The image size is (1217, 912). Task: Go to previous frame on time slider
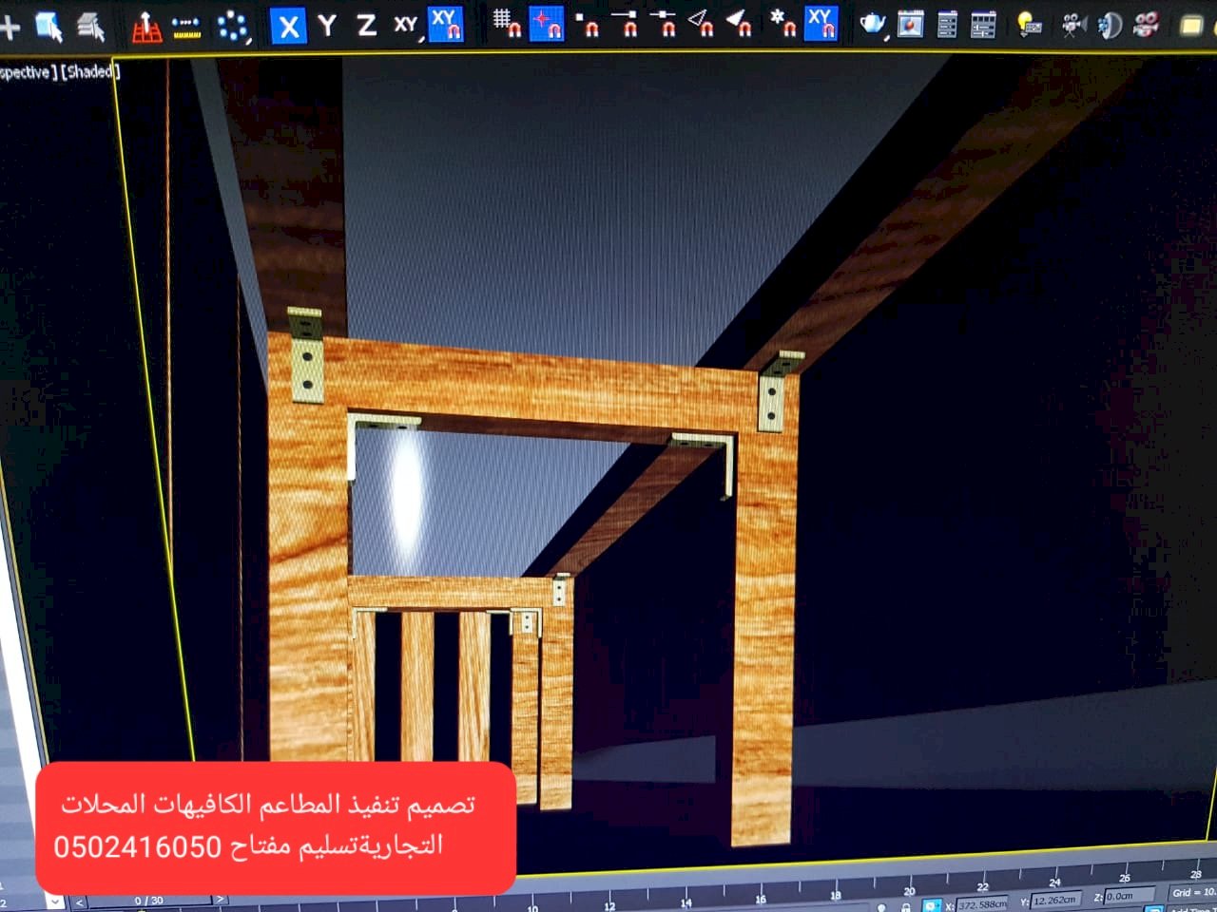coord(80,901)
